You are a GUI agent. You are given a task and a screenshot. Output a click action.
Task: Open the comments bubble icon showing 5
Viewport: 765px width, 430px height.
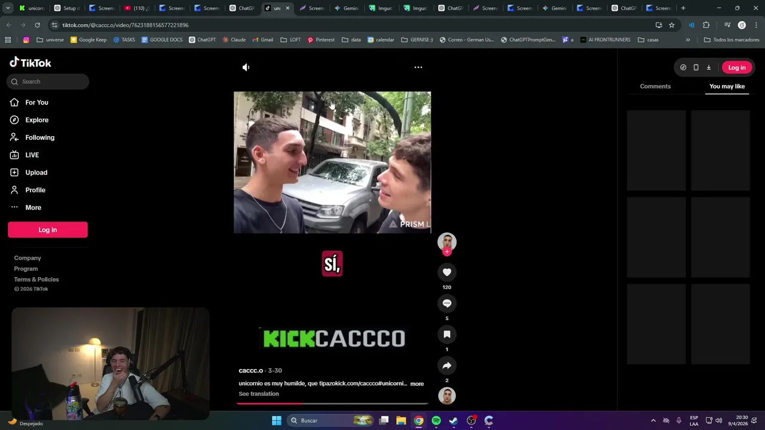click(446, 303)
